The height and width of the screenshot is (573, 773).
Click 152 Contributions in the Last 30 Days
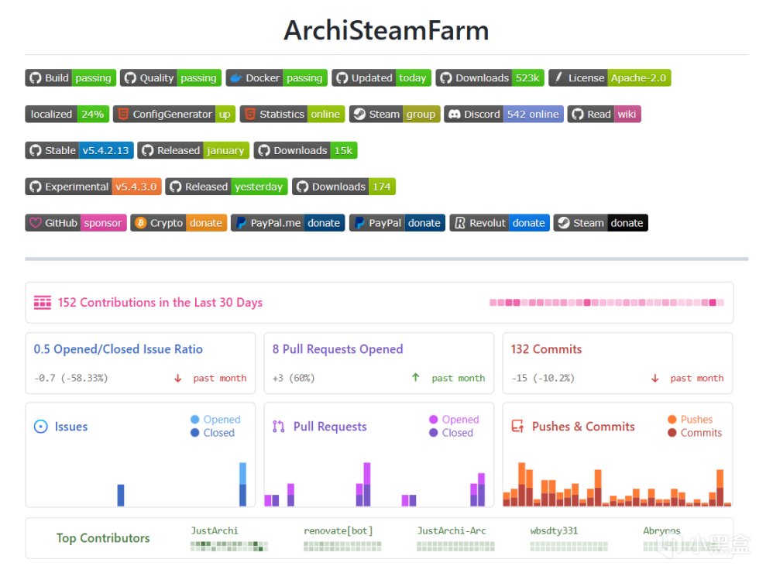coord(160,303)
